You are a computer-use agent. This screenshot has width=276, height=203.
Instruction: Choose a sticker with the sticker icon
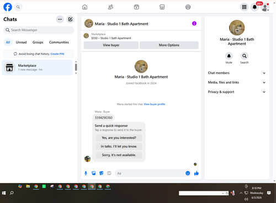pyautogui.click(x=102, y=173)
